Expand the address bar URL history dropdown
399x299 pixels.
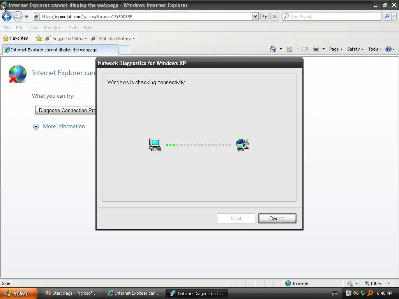click(255, 17)
